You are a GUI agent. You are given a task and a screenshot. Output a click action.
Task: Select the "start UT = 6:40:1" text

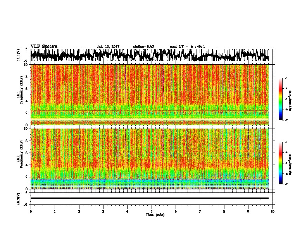[187, 46]
